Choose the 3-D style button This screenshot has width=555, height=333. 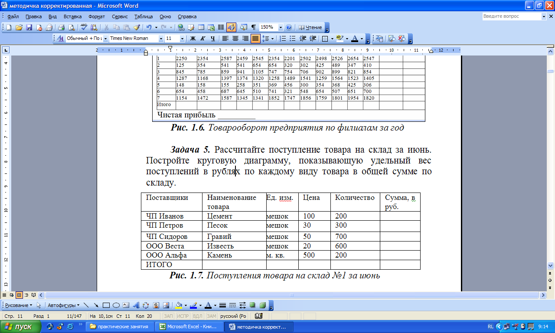coord(263,305)
